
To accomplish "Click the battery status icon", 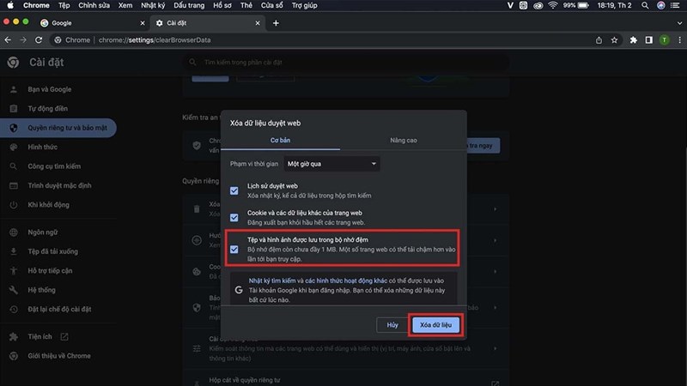I will click(583, 5).
